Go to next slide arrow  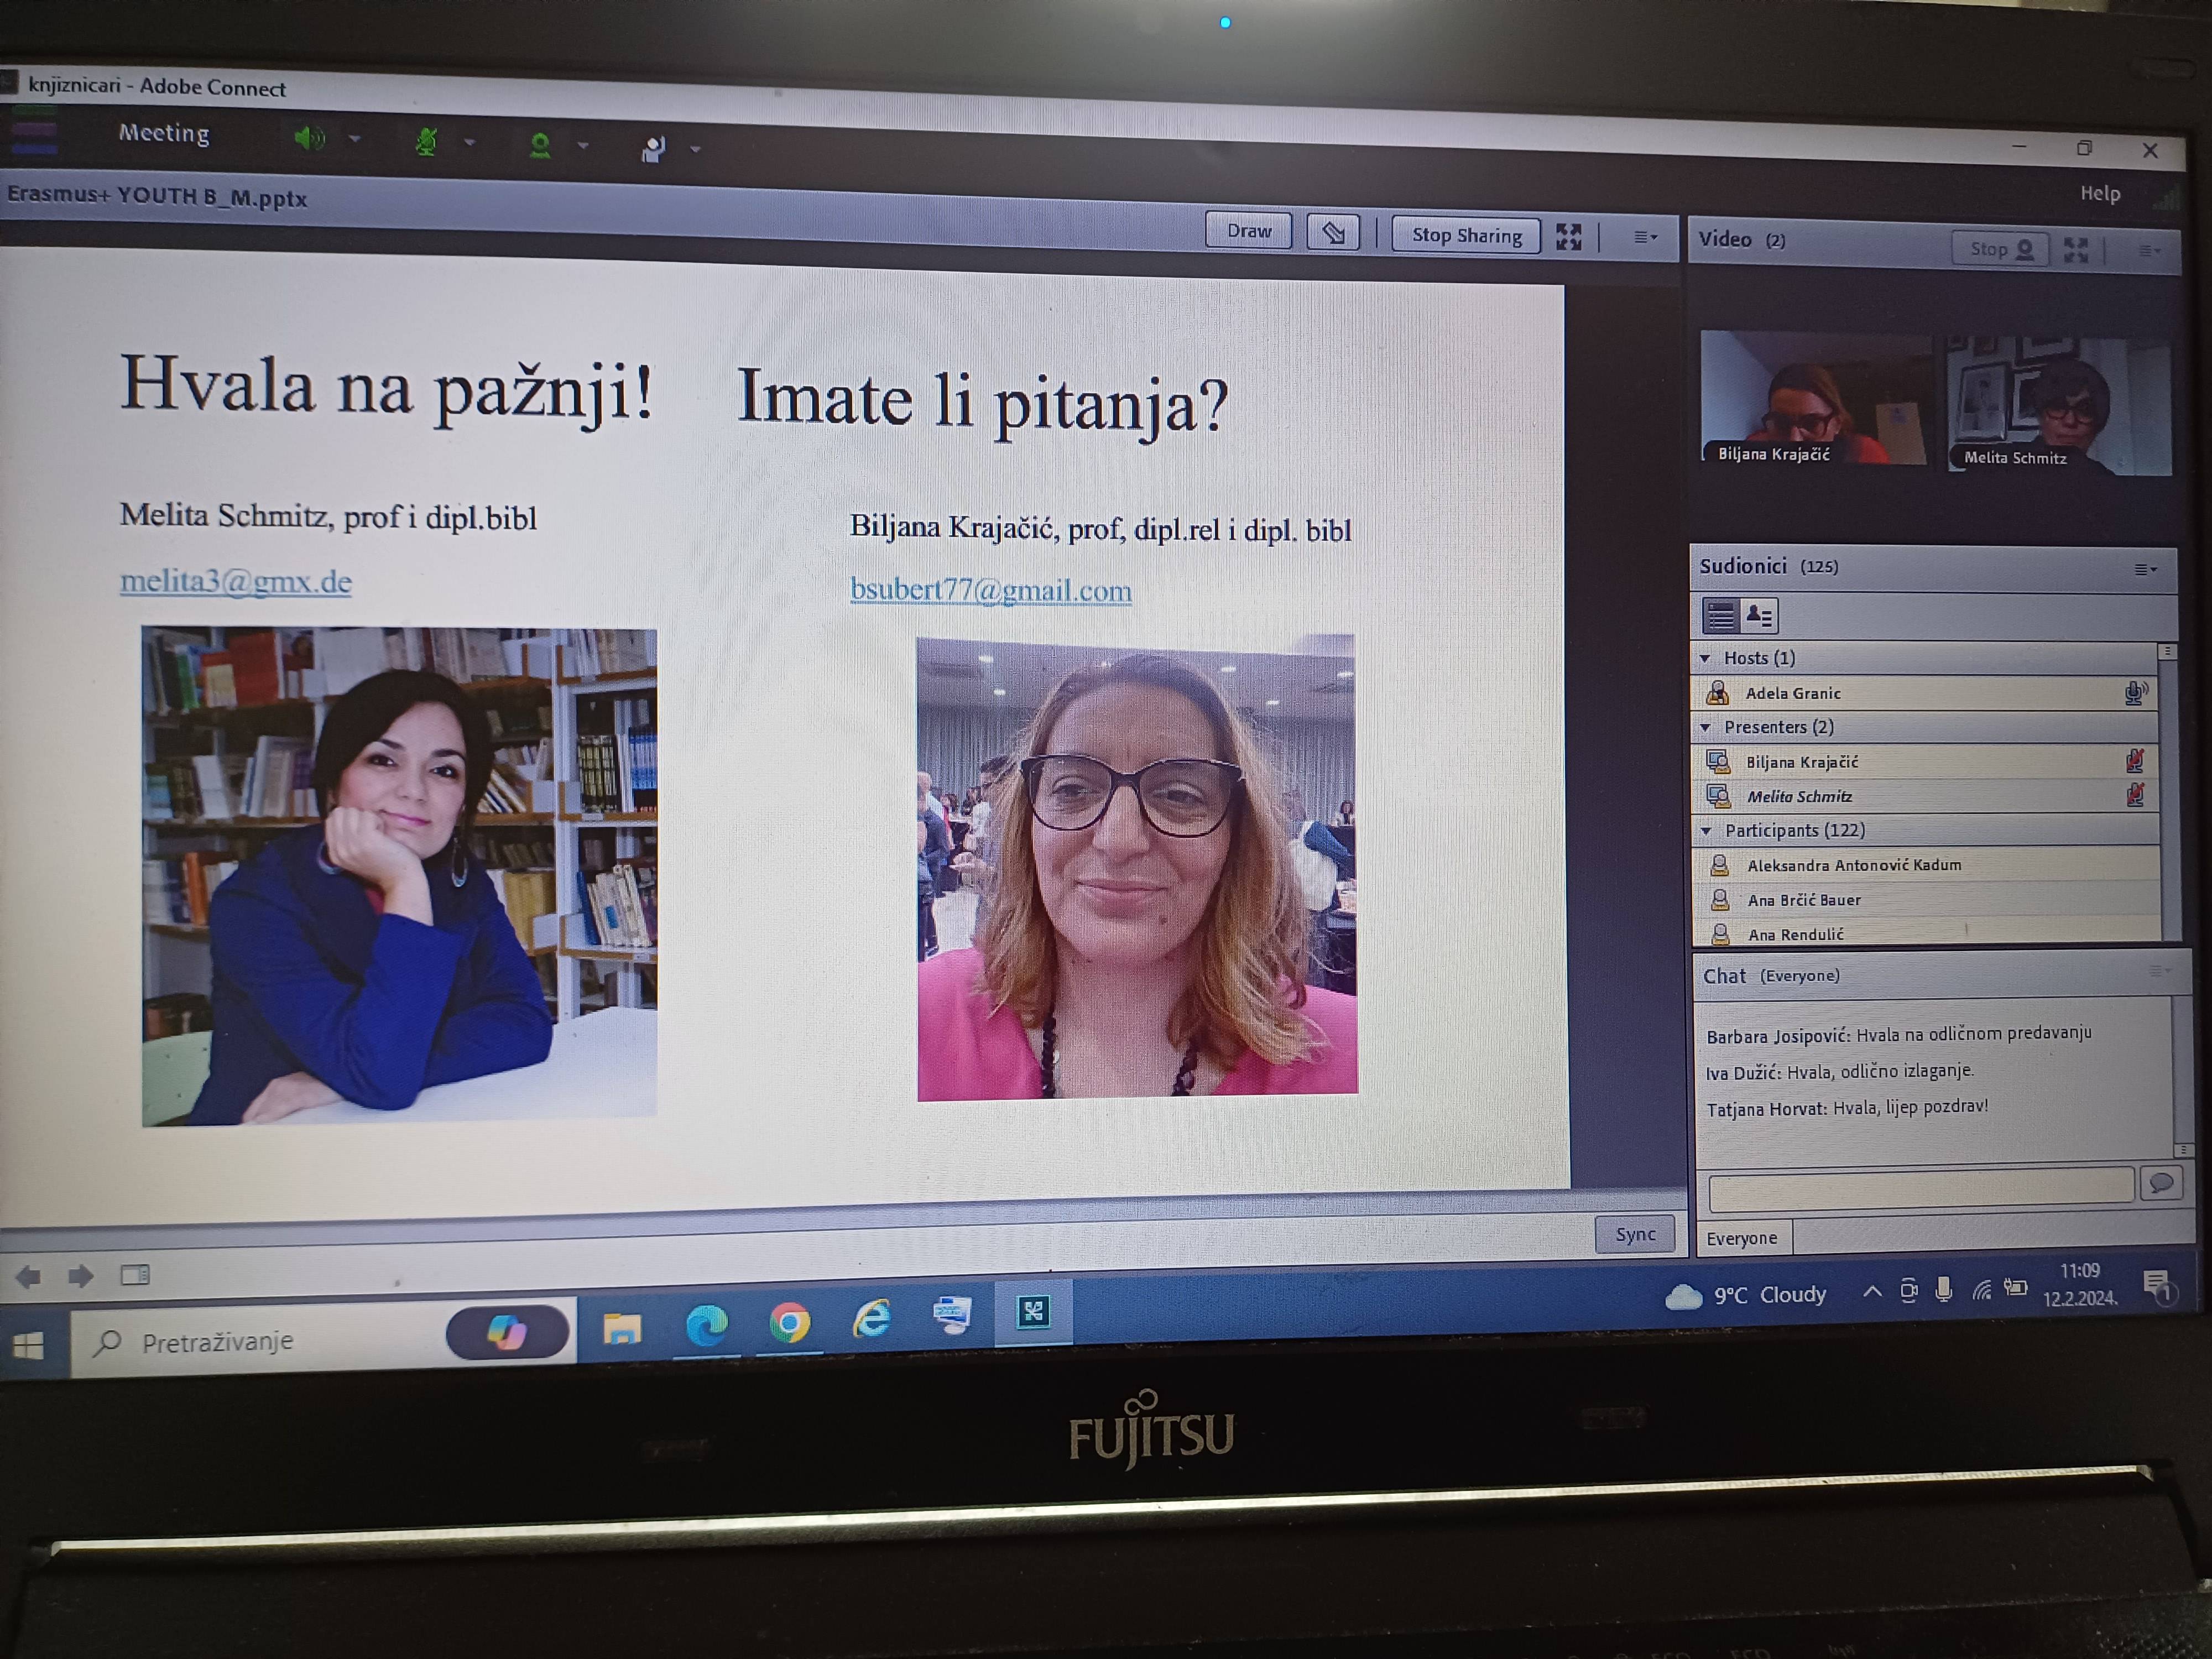[80, 1276]
